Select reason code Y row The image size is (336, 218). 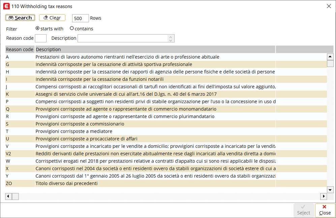(166, 176)
